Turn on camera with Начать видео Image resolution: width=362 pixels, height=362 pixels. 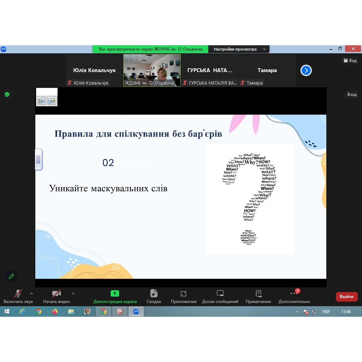point(56,293)
